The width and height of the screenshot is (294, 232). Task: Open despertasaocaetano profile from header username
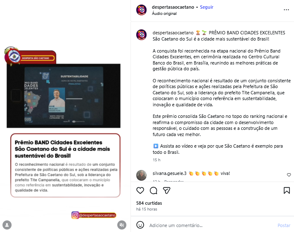173,7
